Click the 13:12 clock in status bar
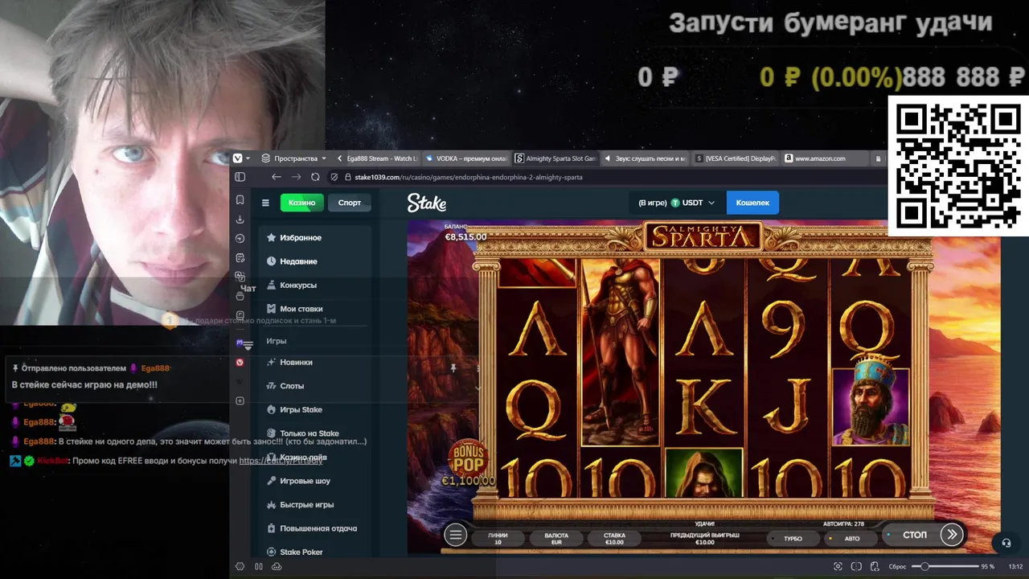The width and height of the screenshot is (1029, 579). coord(1015,567)
